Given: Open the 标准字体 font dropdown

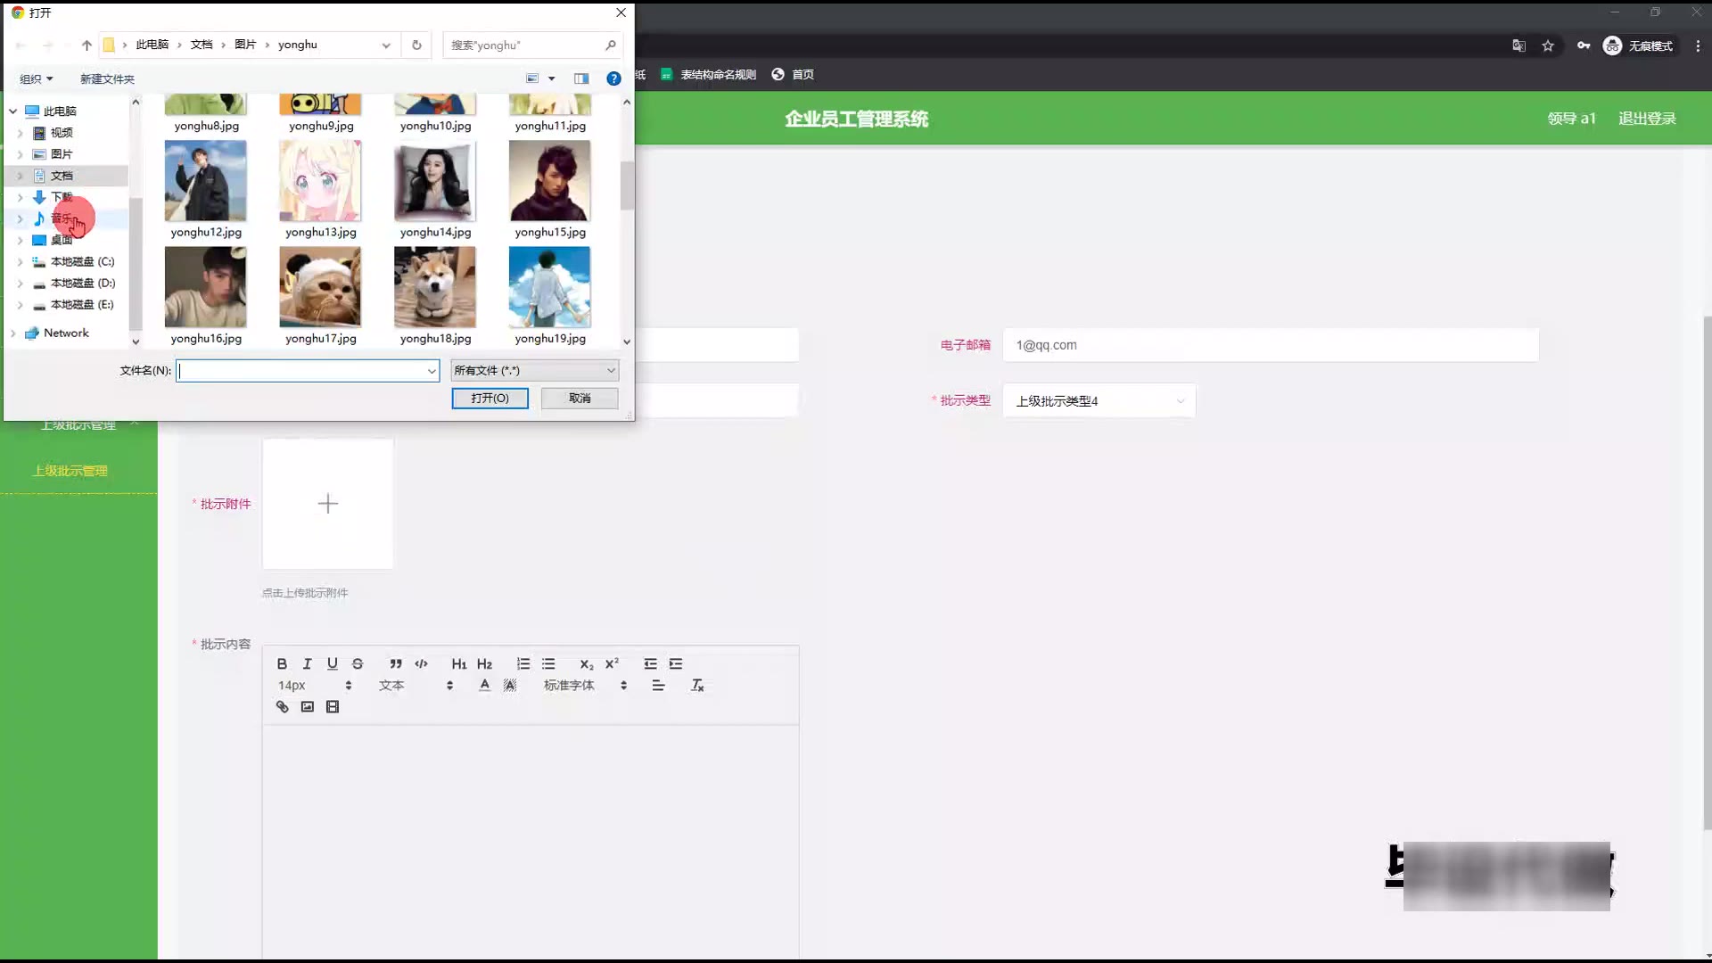Looking at the screenshot, I should (x=585, y=685).
